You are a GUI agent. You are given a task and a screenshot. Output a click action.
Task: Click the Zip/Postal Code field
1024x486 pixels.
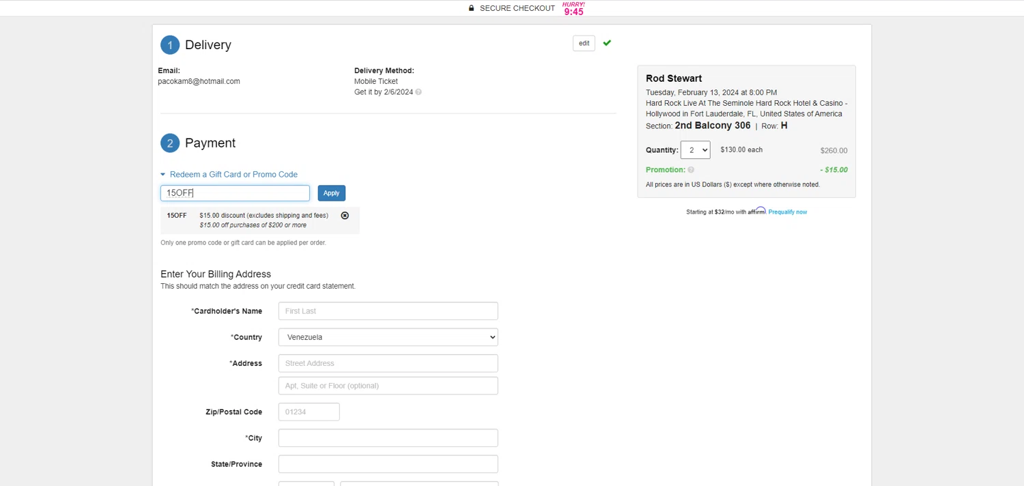(309, 412)
